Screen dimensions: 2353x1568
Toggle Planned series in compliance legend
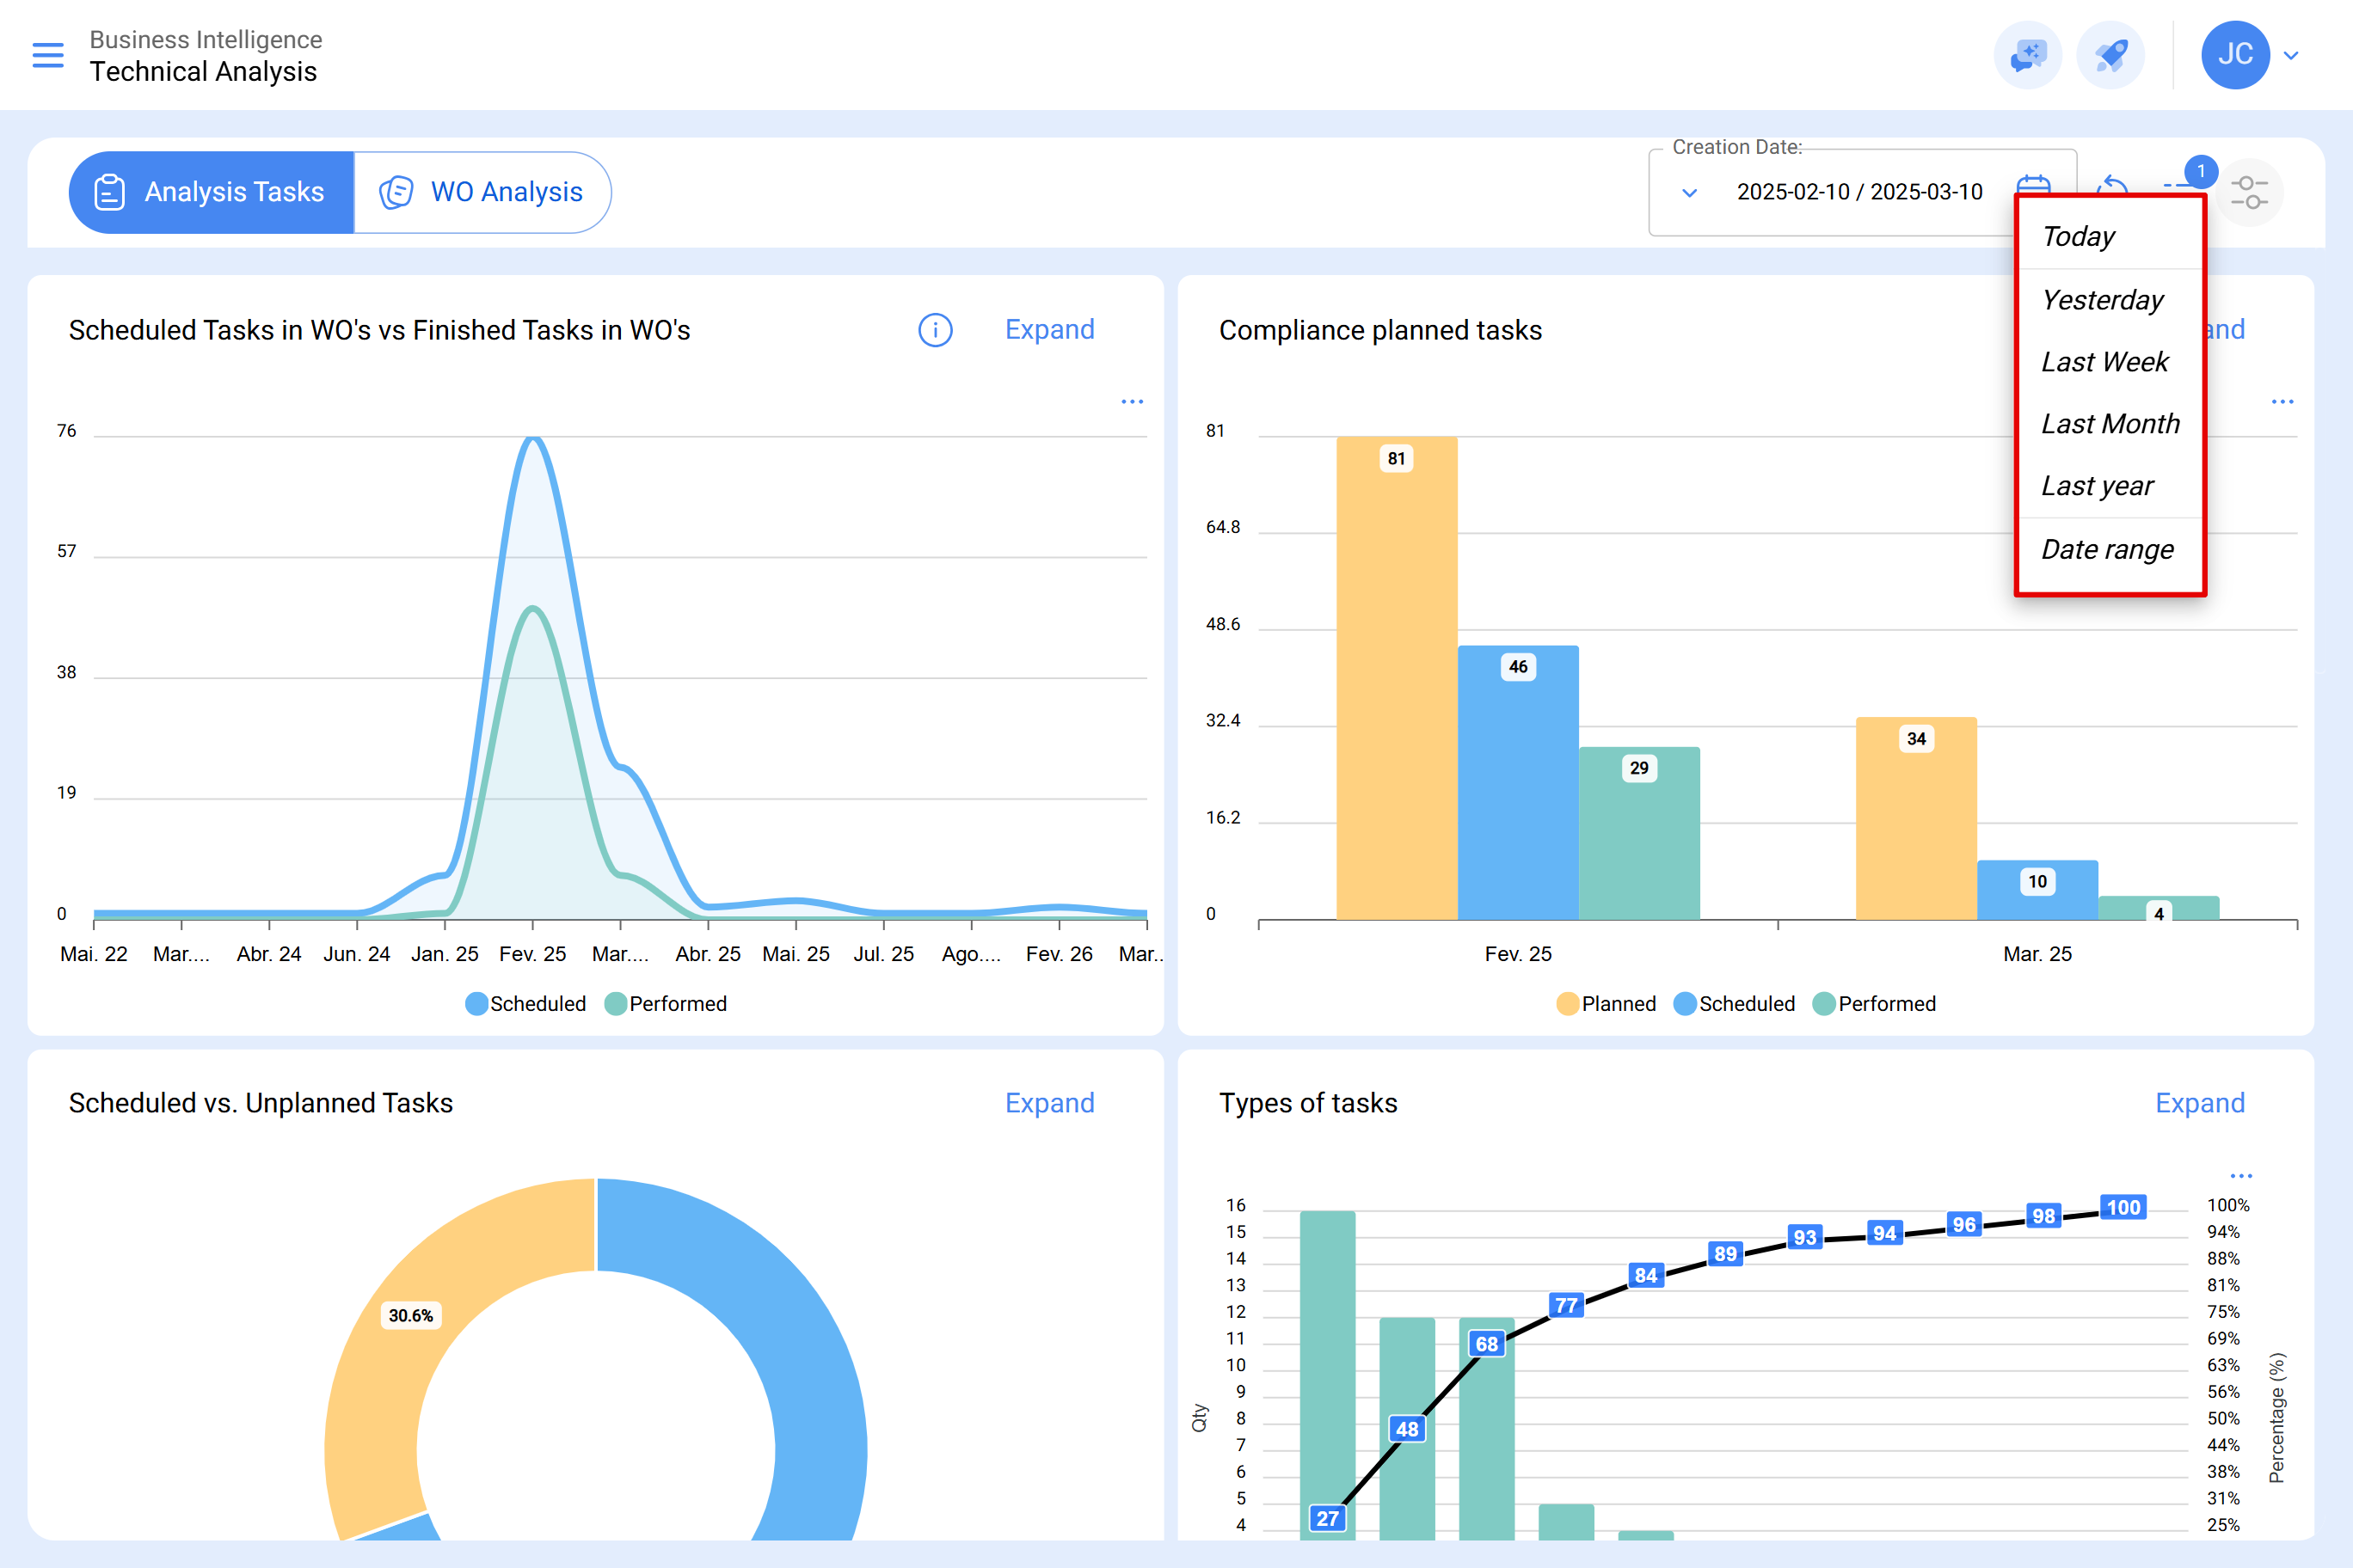pos(1607,1004)
